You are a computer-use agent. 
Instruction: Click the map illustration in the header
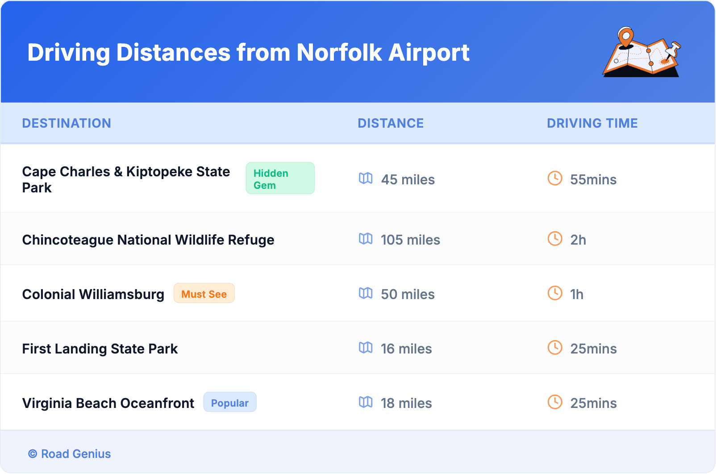pyautogui.click(x=641, y=52)
